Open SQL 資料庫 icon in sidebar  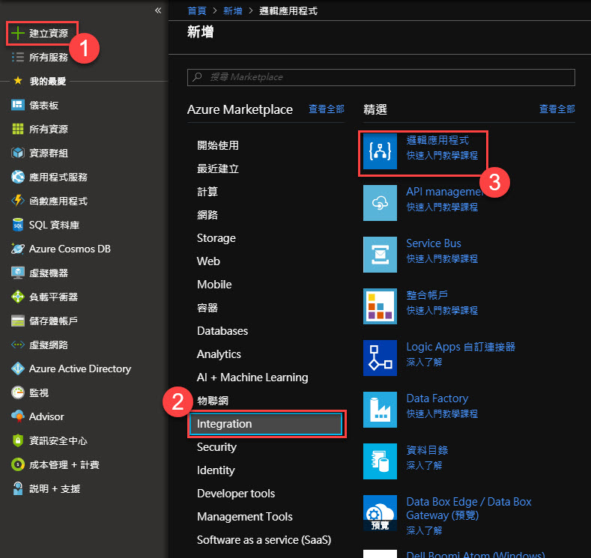tap(18, 225)
